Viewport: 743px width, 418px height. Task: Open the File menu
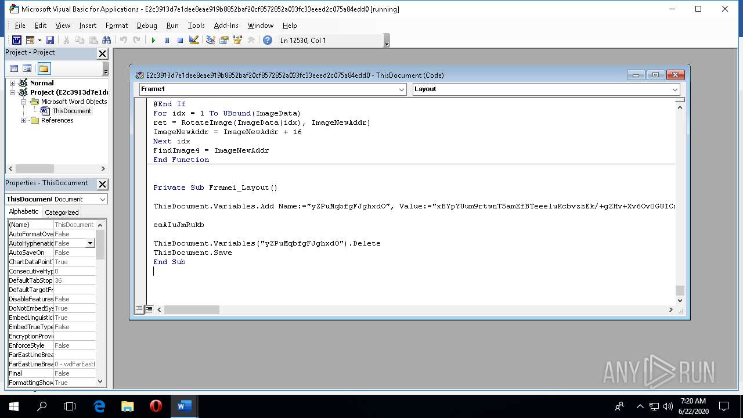pyautogui.click(x=20, y=26)
